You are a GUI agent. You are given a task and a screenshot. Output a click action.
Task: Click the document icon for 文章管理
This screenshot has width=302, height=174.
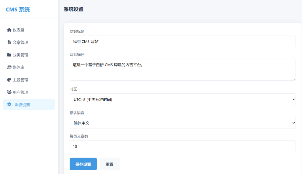point(9,42)
